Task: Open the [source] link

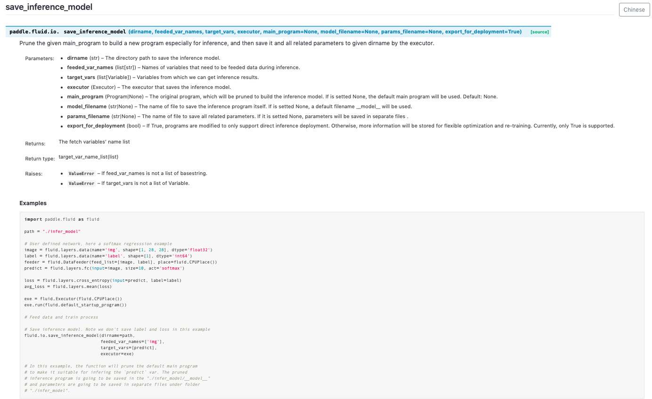Action: (539, 32)
